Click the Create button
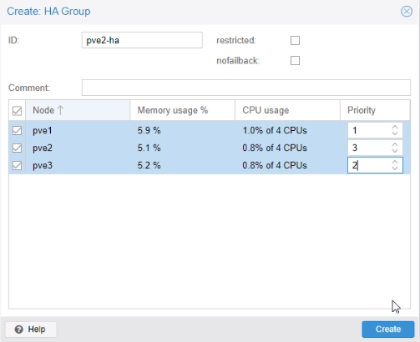 click(388, 329)
